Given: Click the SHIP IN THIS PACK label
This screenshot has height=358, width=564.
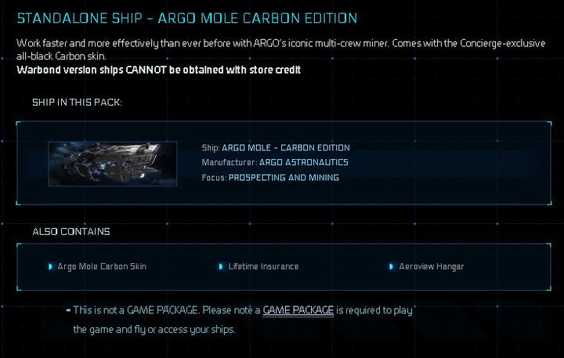Looking at the screenshot, I should 77,103.
